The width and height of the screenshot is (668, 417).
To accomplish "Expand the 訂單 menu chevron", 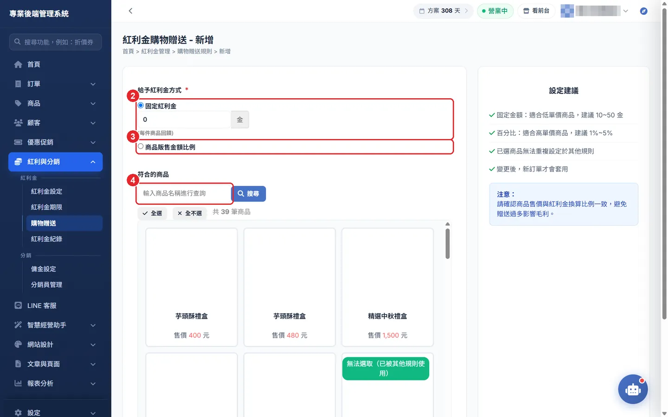I will click(x=93, y=84).
